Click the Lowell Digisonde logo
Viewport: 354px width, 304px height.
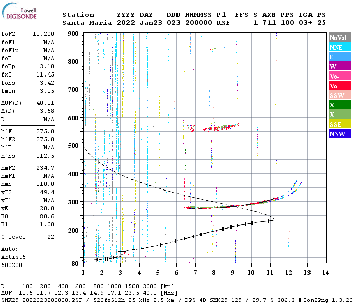pyautogui.click(x=20, y=11)
